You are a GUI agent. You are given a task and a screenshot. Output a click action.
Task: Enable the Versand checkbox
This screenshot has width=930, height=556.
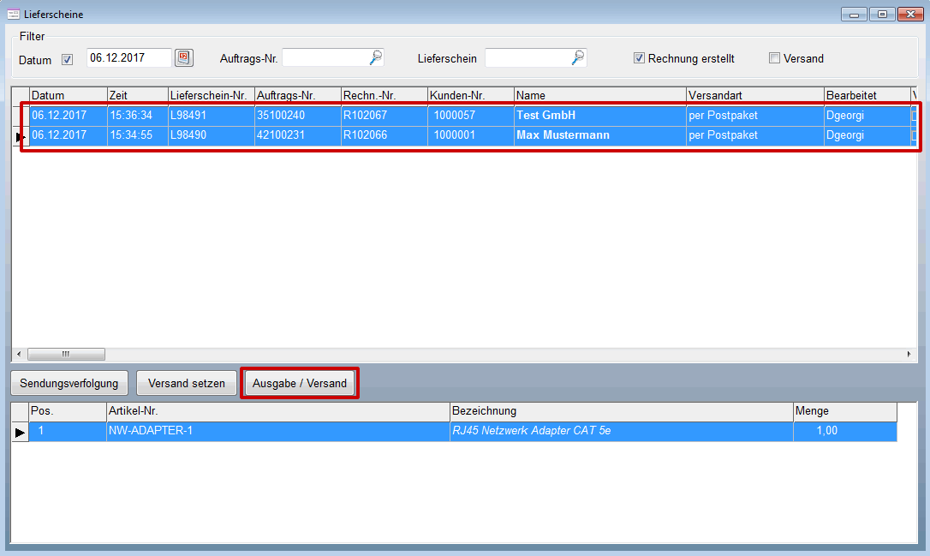coord(774,58)
